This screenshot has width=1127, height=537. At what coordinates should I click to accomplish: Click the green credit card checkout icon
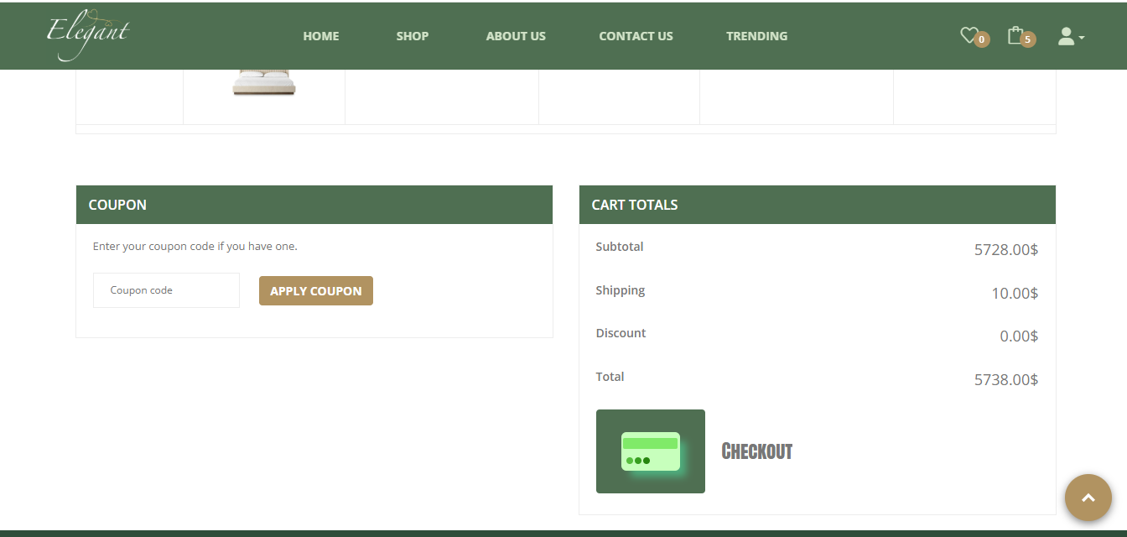click(650, 451)
